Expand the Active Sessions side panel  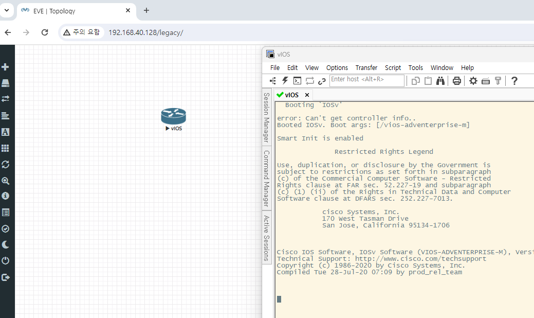(267, 238)
